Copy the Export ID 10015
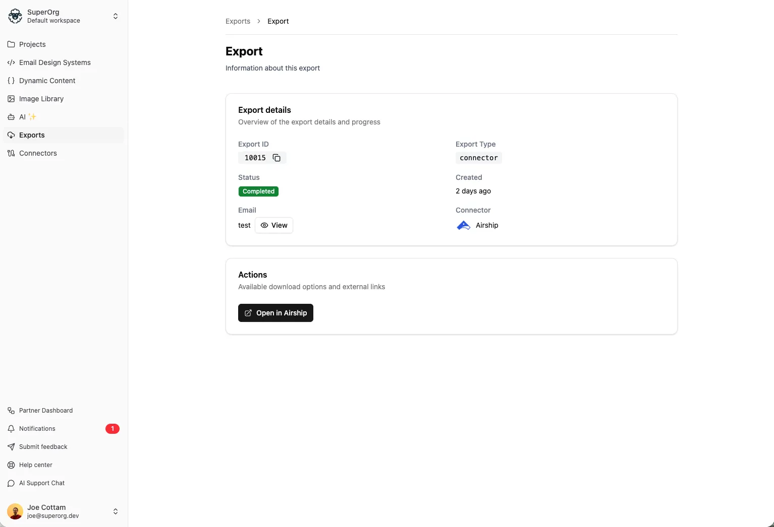Image resolution: width=774 pixels, height=527 pixels. point(277,158)
